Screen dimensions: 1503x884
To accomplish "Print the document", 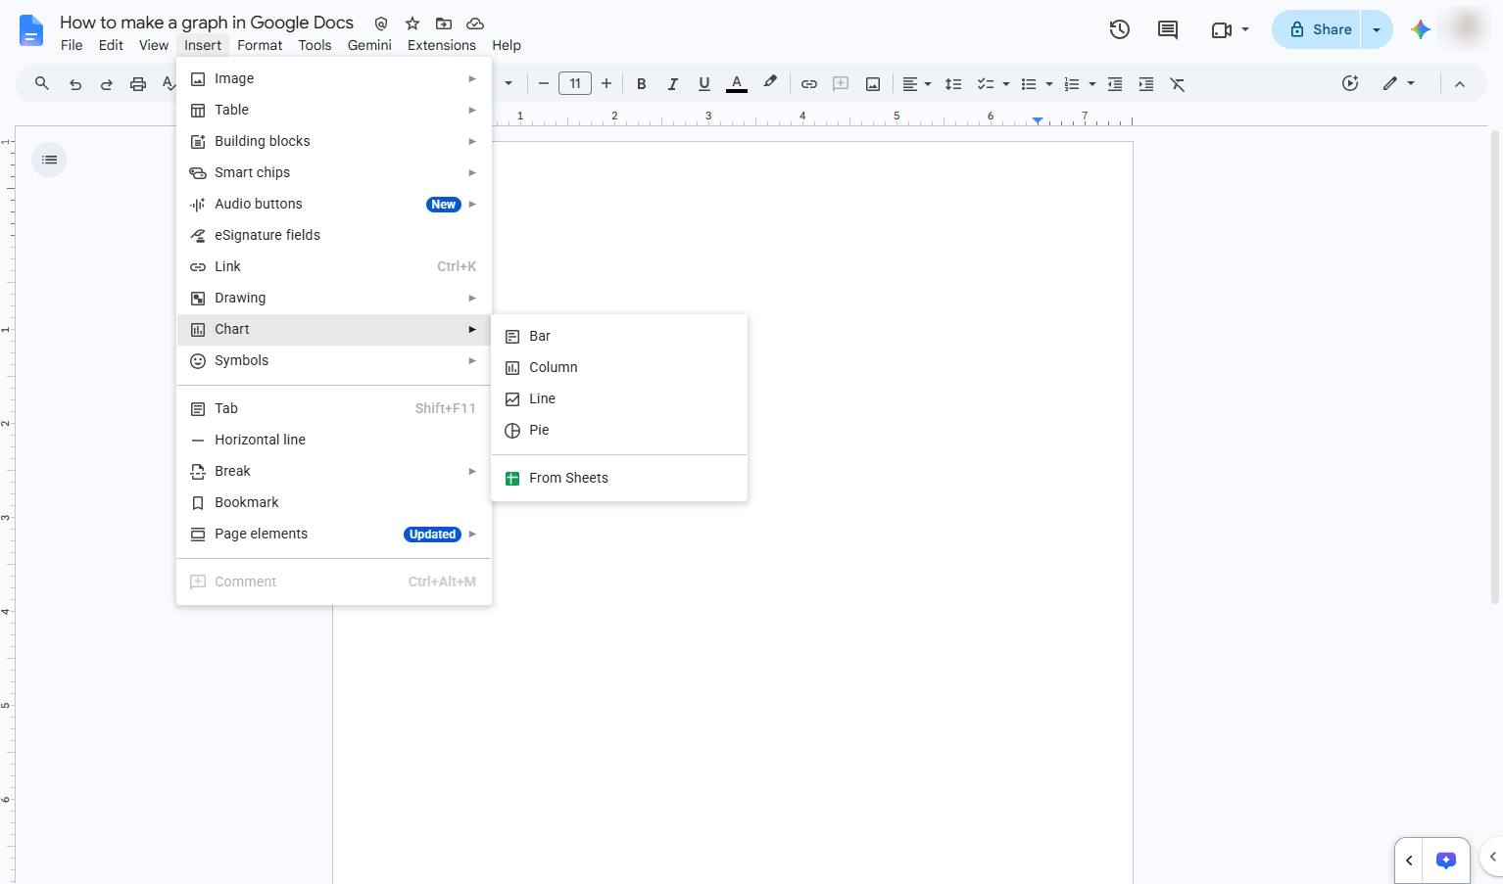I will point(138,84).
